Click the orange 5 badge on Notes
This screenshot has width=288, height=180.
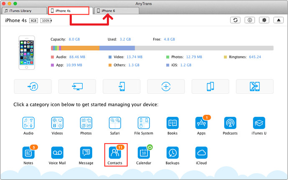point(34,147)
